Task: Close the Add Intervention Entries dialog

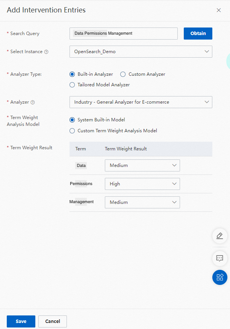Action: click(x=219, y=10)
